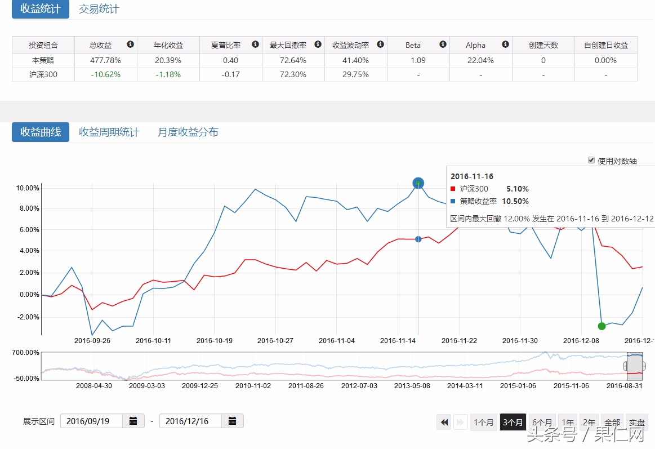
Task: Open the start date calendar picker
Action: [133, 421]
